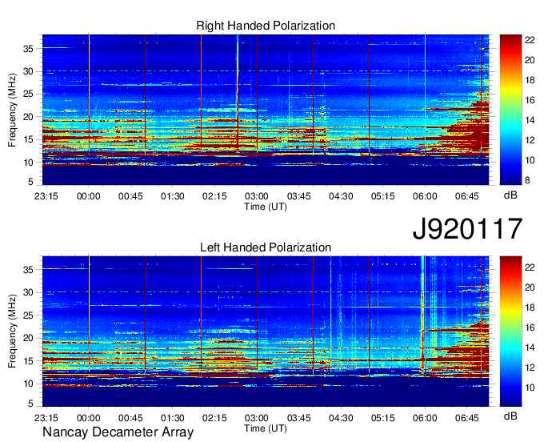Click the "Left Handed Polarization" plot title
Screen dimensions: 544x442
coord(266,247)
